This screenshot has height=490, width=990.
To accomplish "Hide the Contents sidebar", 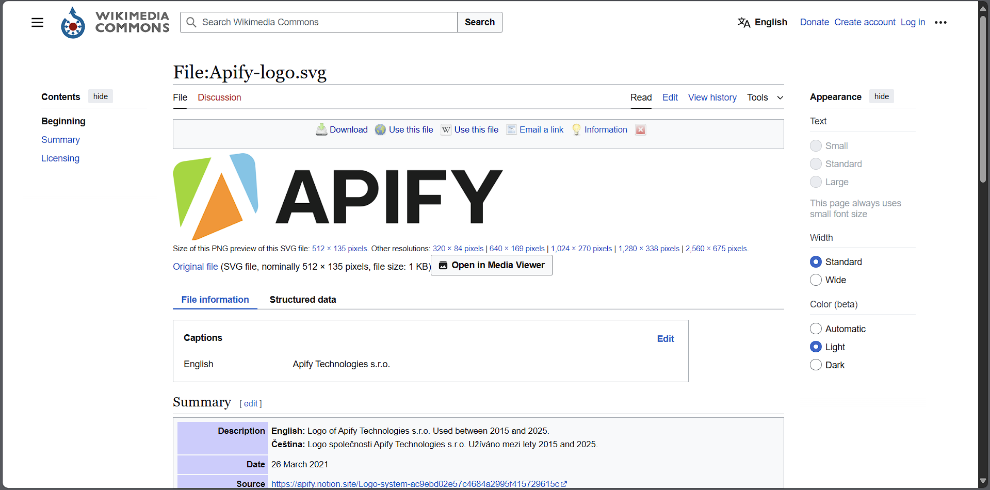I will click(101, 96).
